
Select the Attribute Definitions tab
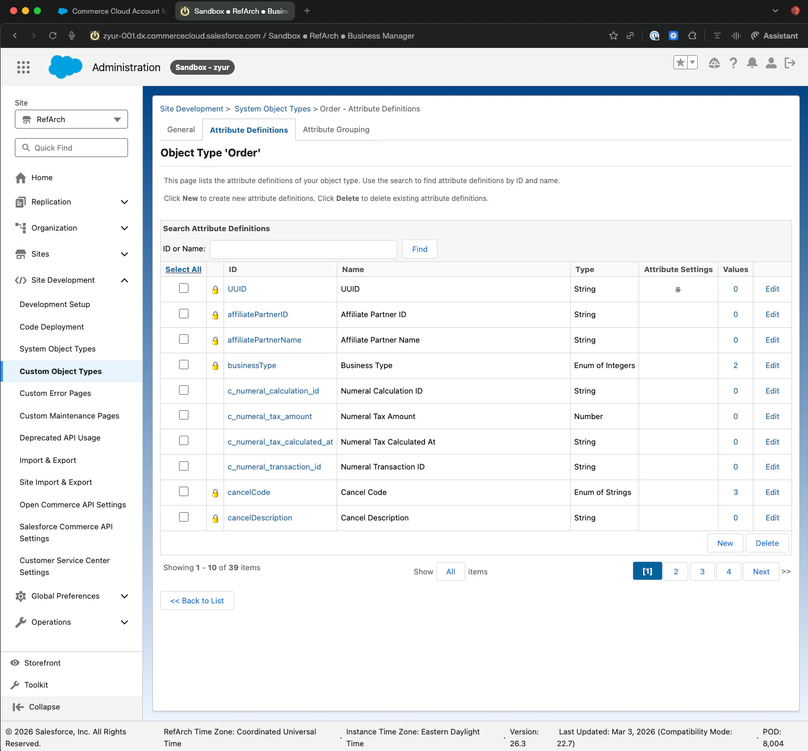click(x=249, y=130)
